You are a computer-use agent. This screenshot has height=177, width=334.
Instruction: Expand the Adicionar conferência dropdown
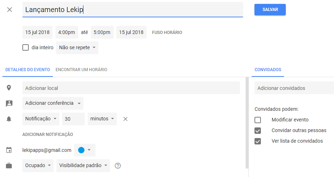(53, 103)
